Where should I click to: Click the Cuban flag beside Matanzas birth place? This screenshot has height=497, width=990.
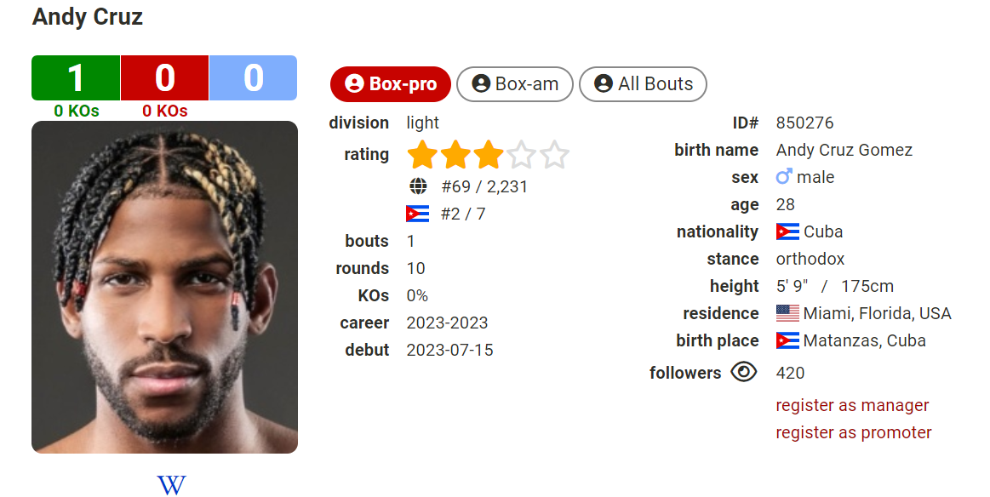click(787, 340)
